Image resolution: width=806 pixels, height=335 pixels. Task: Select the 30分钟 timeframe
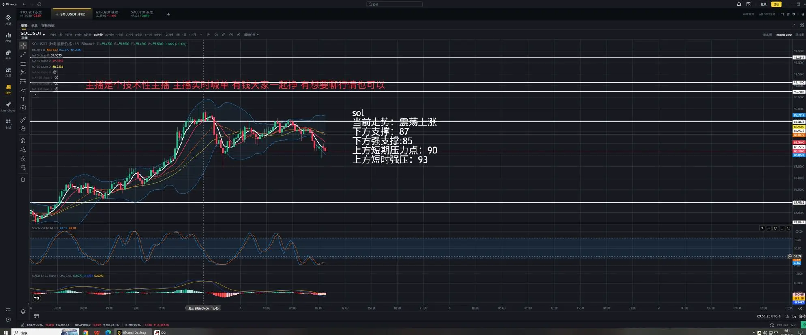coord(109,35)
